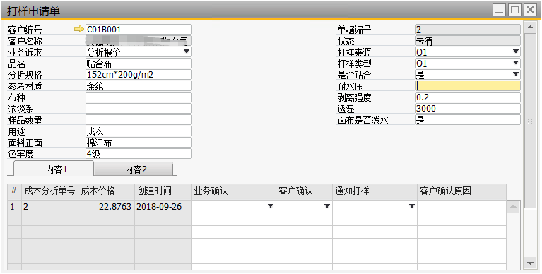Click the 单据编号 field showing 2
This screenshot has width=542, height=274.
(468, 30)
